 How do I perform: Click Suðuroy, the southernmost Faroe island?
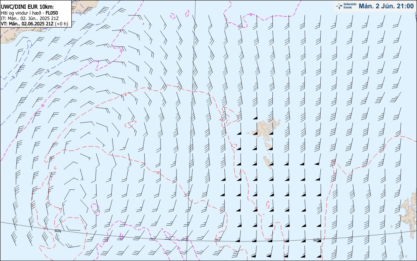pyautogui.click(x=268, y=162)
